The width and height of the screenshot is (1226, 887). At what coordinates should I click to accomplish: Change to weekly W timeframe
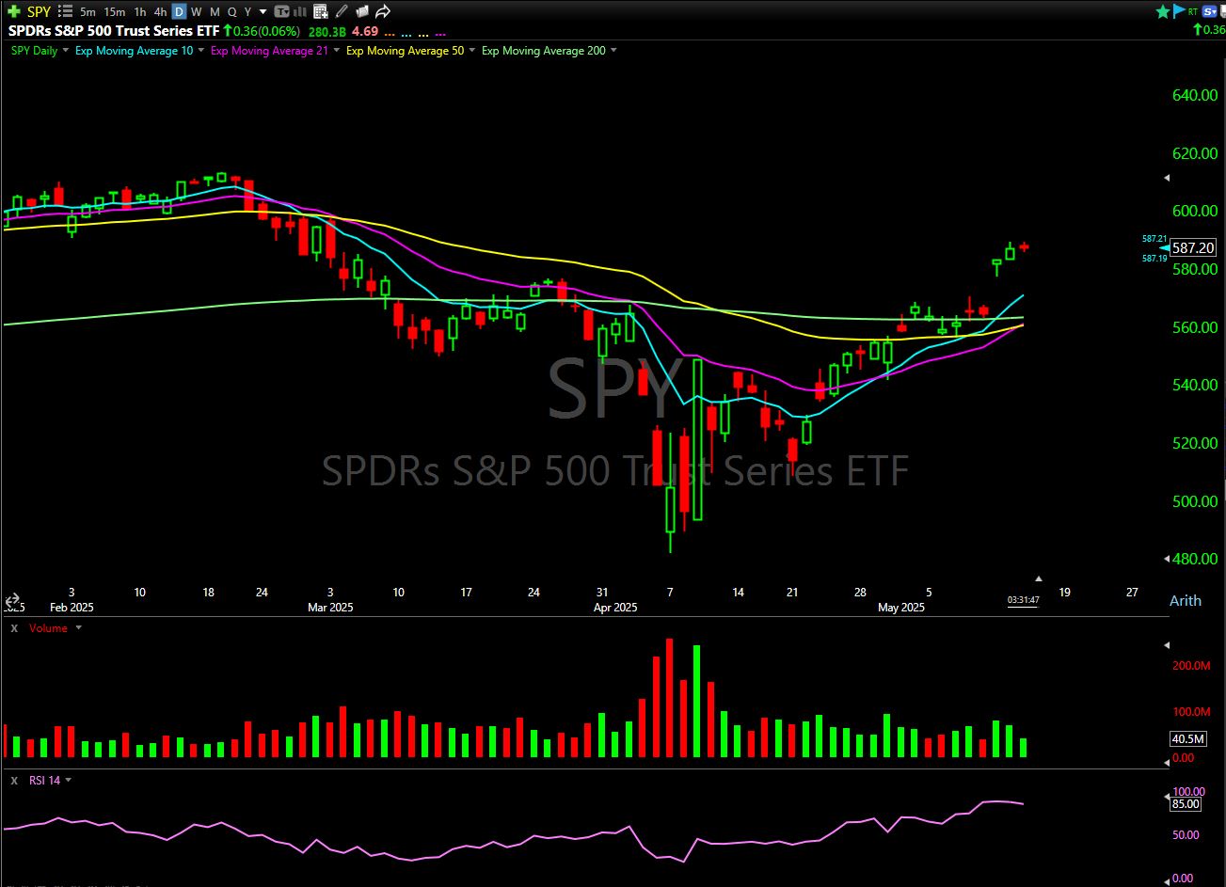click(197, 11)
